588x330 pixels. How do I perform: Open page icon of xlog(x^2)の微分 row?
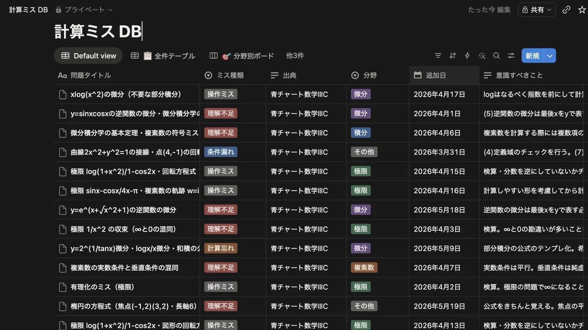[63, 95]
